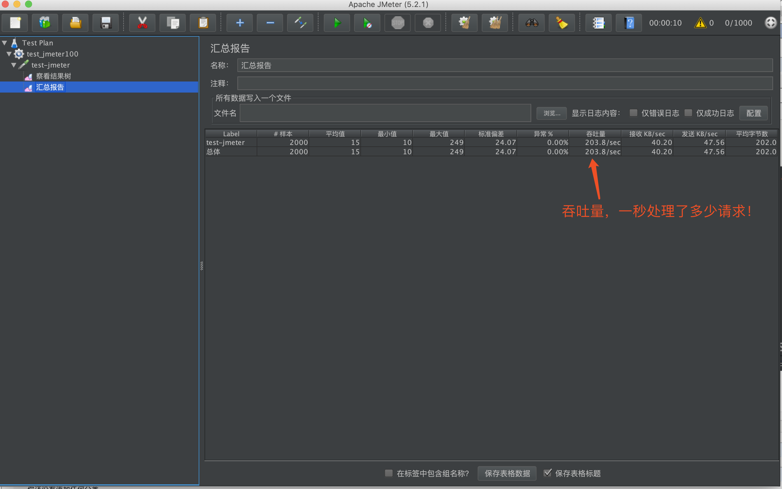Click the Shutdown threads icon
782x489 pixels.
coord(428,23)
